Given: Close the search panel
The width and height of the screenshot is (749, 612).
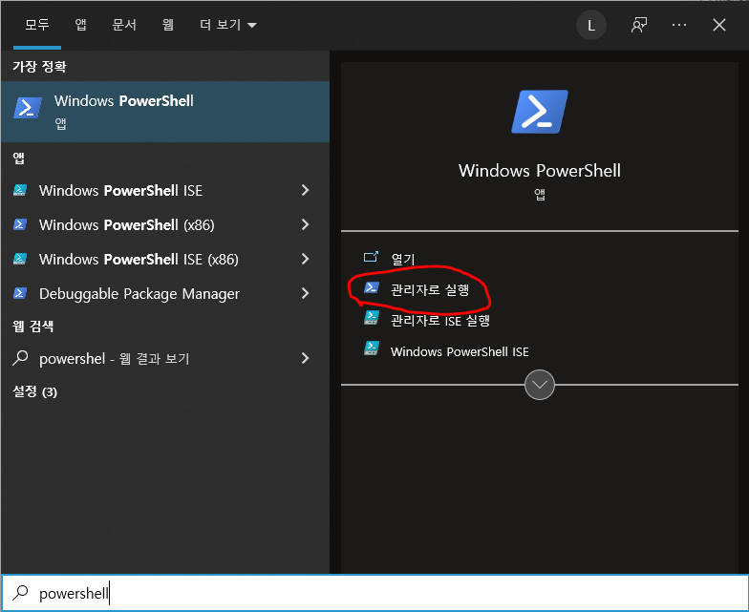Looking at the screenshot, I should click(718, 25).
